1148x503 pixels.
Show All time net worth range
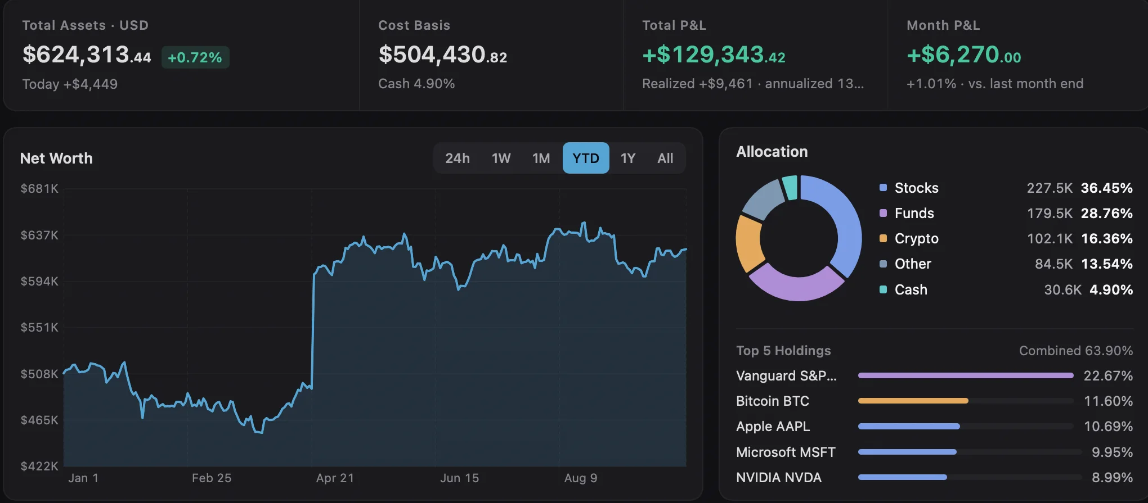coord(665,158)
